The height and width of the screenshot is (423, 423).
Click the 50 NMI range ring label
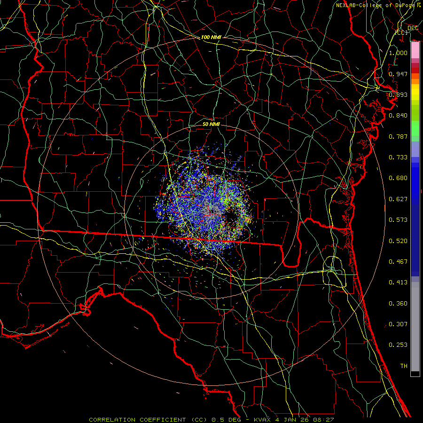click(211, 124)
